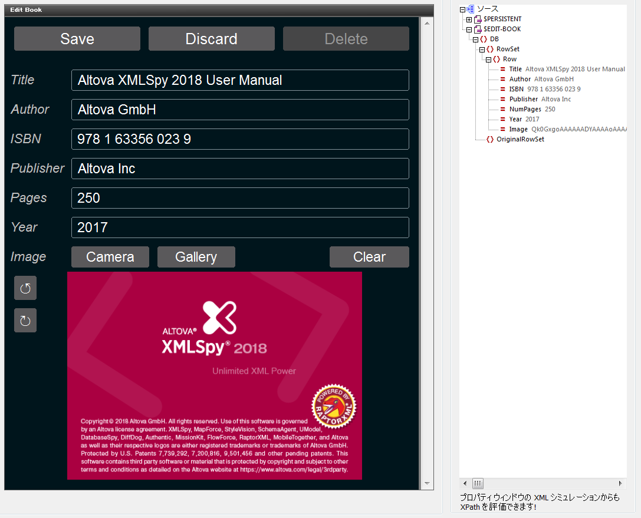The image size is (641, 518).
Task: Click the Title attribute equals icon
Action: (x=503, y=69)
